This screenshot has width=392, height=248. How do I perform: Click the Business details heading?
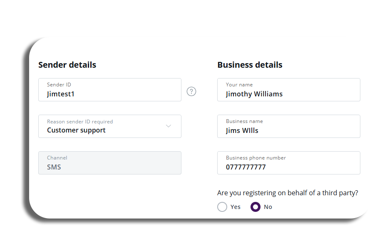pyautogui.click(x=250, y=65)
